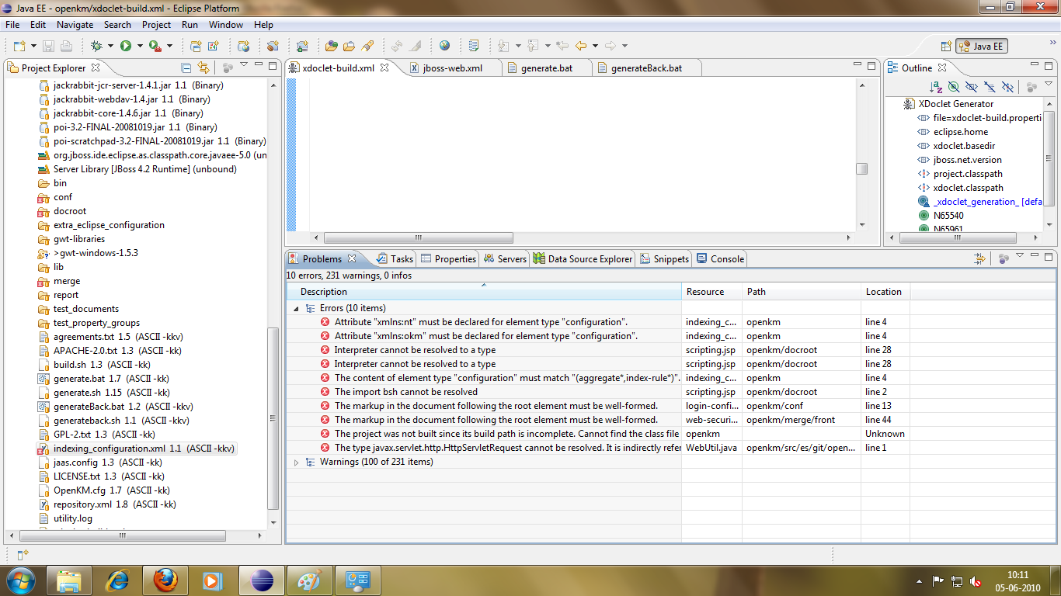Click the error icon of the 'import bsh' row

pos(325,392)
